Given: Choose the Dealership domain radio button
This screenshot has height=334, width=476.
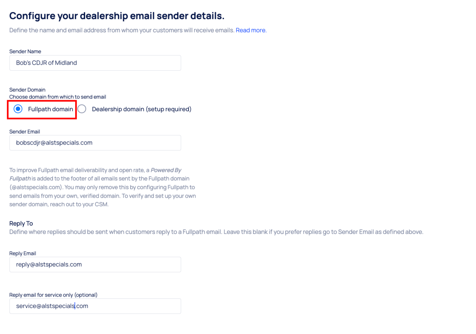Looking at the screenshot, I should (x=82, y=109).
